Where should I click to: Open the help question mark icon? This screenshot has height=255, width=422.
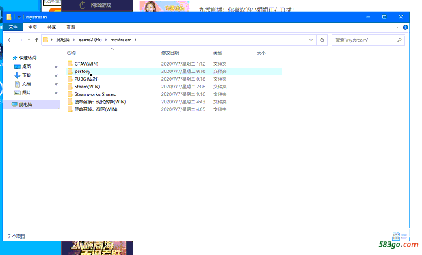tap(405, 27)
